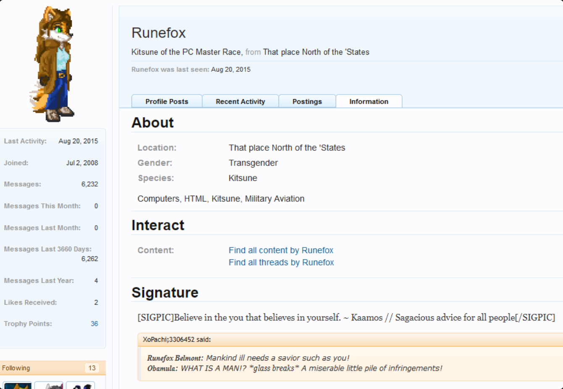The image size is (563, 389).
Task: Select the Postings tab
Action: point(307,101)
